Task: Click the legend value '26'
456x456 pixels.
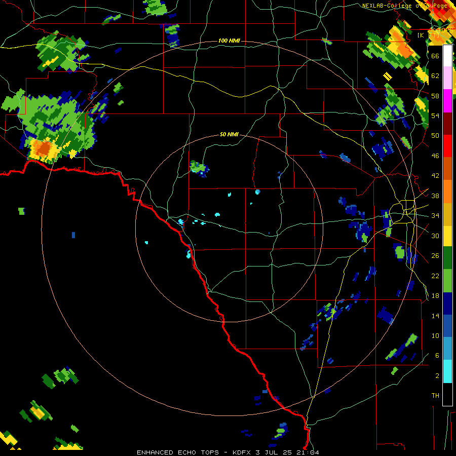Action: [x=435, y=256]
